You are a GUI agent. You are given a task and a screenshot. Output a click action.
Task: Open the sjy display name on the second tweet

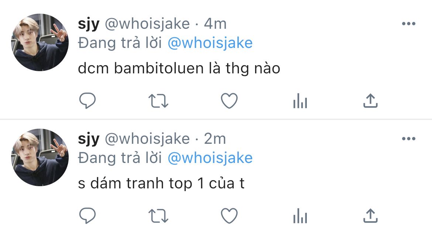[x=89, y=139]
